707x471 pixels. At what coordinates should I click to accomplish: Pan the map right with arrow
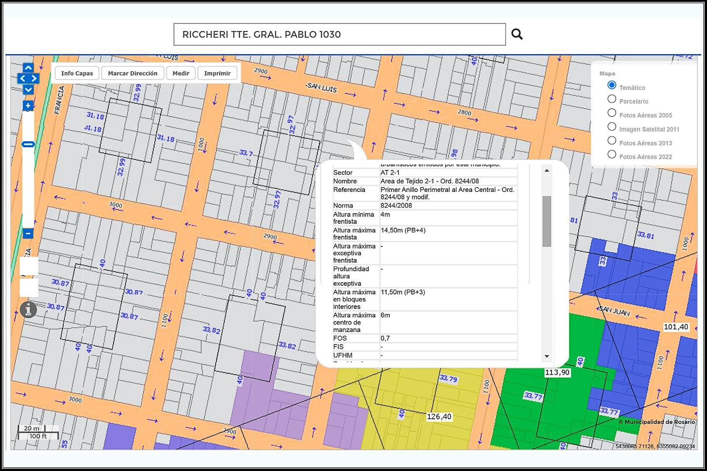pos(34,78)
